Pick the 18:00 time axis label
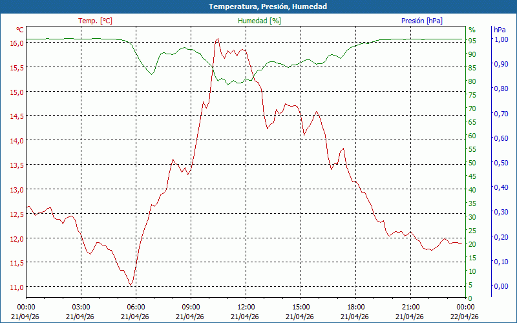 point(355,307)
